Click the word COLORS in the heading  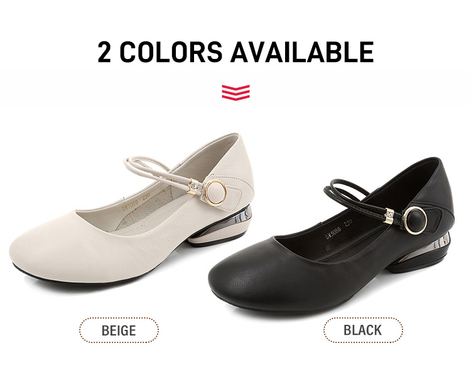[x=171, y=51]
